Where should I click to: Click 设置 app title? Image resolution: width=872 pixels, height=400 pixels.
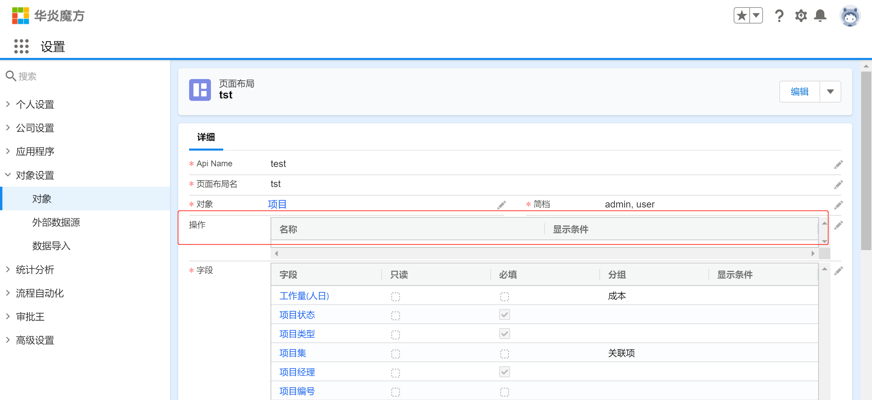(53, 47)
